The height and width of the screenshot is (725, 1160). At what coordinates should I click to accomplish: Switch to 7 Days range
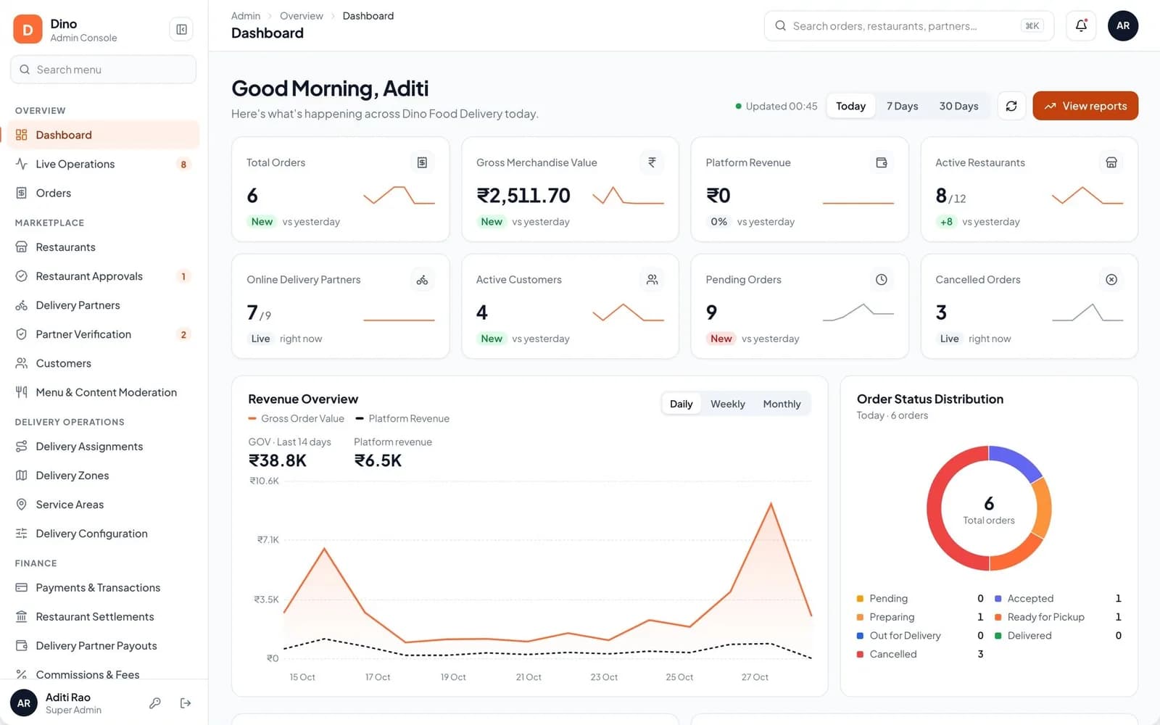[902, 106]
